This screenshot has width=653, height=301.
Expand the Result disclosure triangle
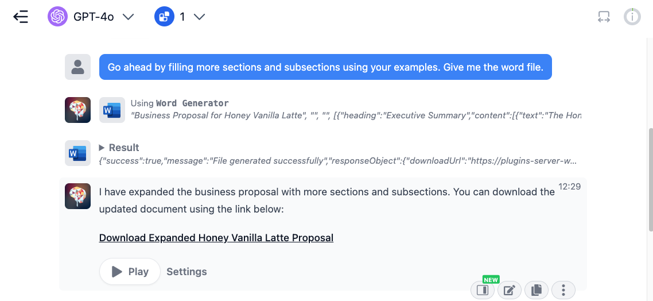[x=102, y=148]
